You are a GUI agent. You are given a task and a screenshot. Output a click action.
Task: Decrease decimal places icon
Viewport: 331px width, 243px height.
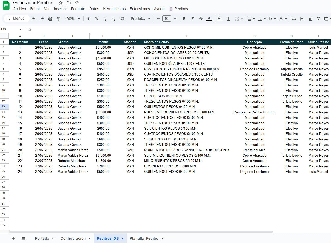click(x=105, y=19)
